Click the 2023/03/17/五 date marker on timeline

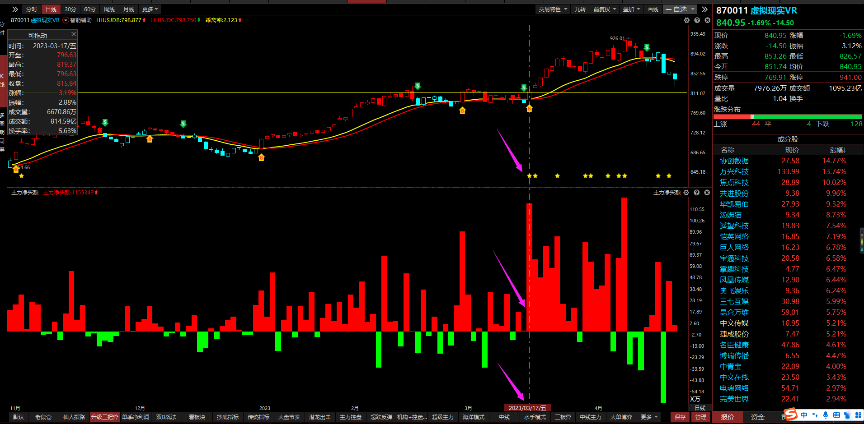[527, 408]
